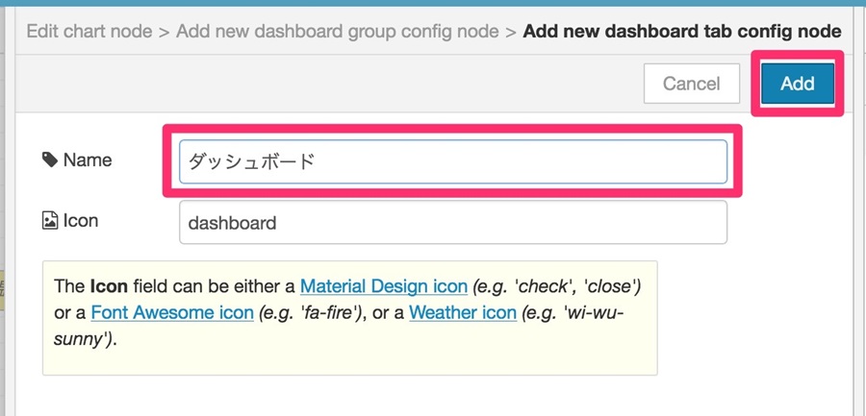Screen dimensions: 866x416
Task: Focus the Name input field
Action: 453,161
